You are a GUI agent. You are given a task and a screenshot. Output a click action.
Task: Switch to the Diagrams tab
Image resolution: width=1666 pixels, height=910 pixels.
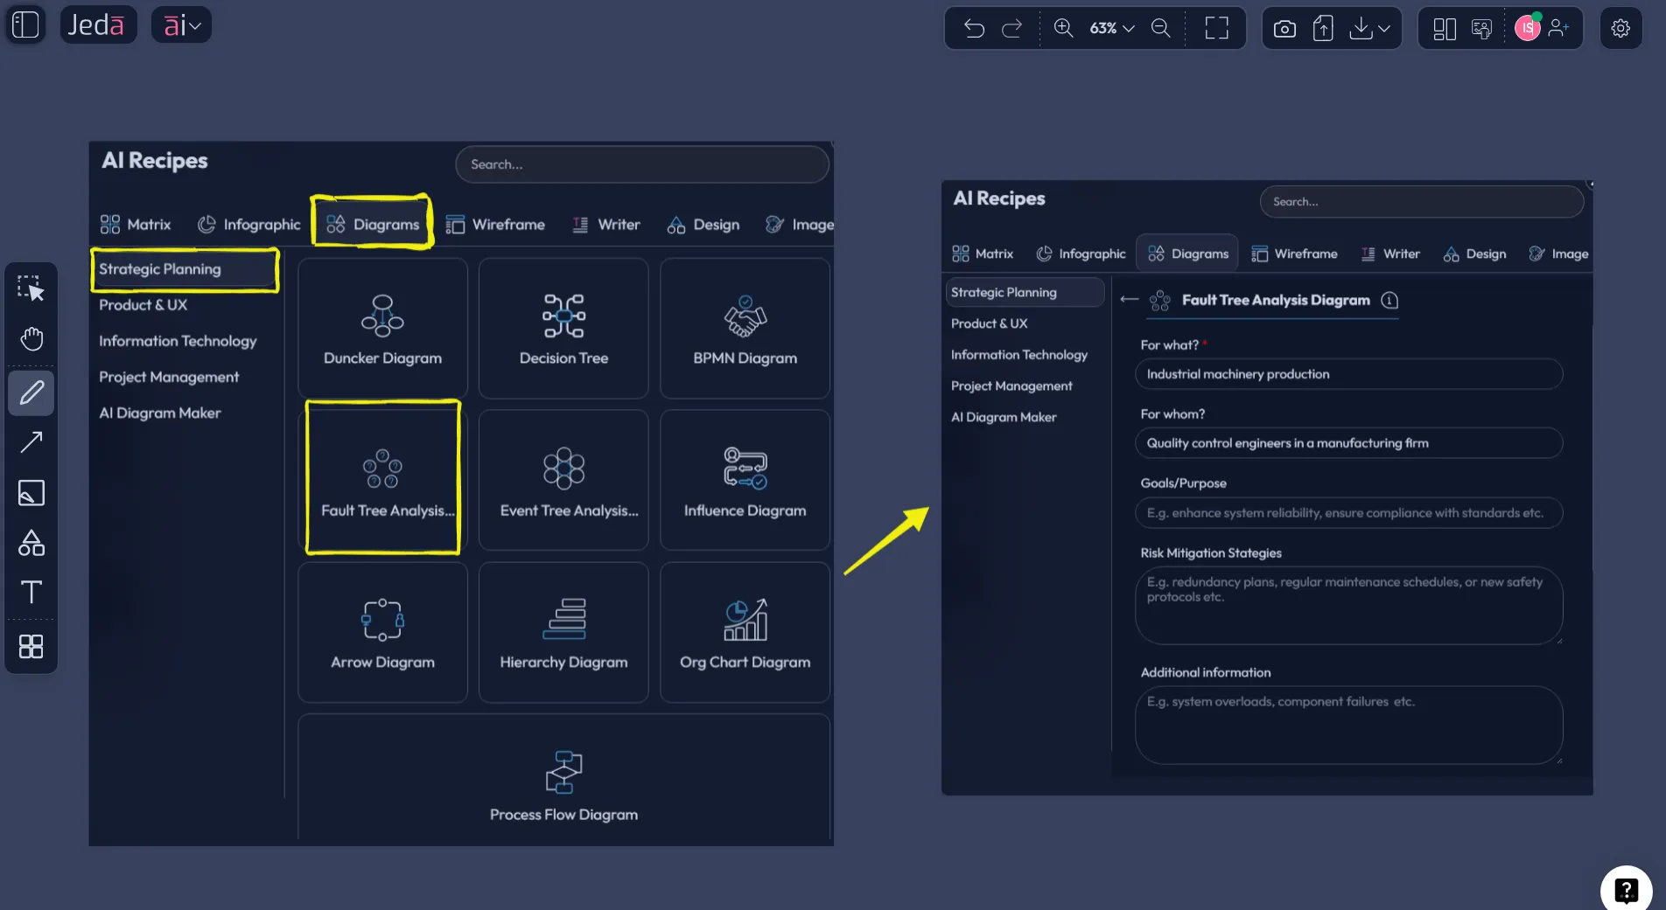tap(373, 225)
